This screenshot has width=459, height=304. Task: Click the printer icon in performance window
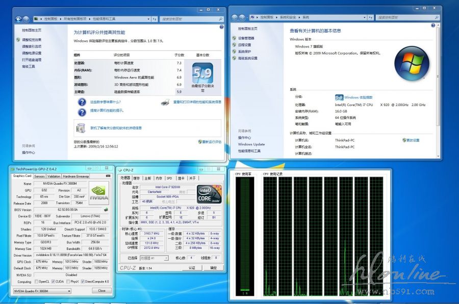(x=165, y=102)
